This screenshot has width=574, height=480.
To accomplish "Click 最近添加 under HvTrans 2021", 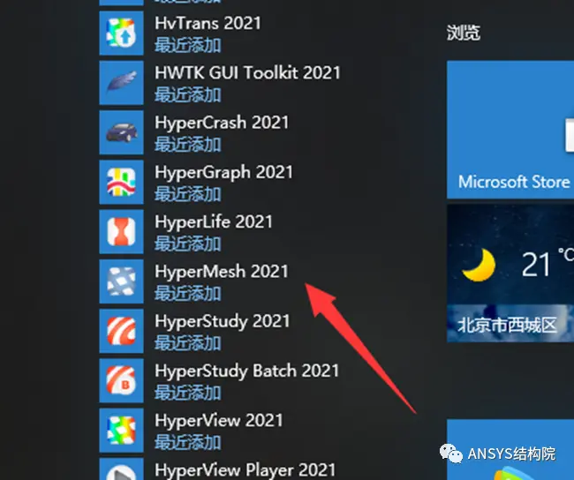I will pos(188,45).
